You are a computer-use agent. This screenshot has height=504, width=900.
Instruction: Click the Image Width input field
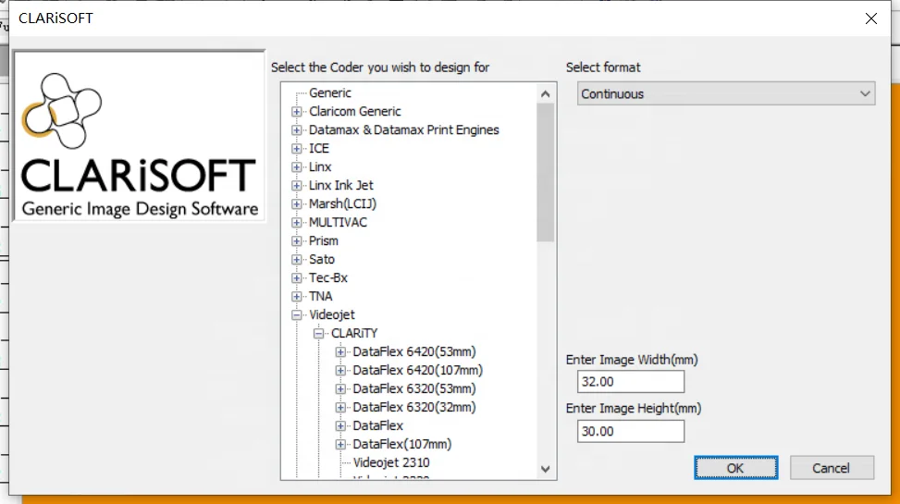(631, 382)
